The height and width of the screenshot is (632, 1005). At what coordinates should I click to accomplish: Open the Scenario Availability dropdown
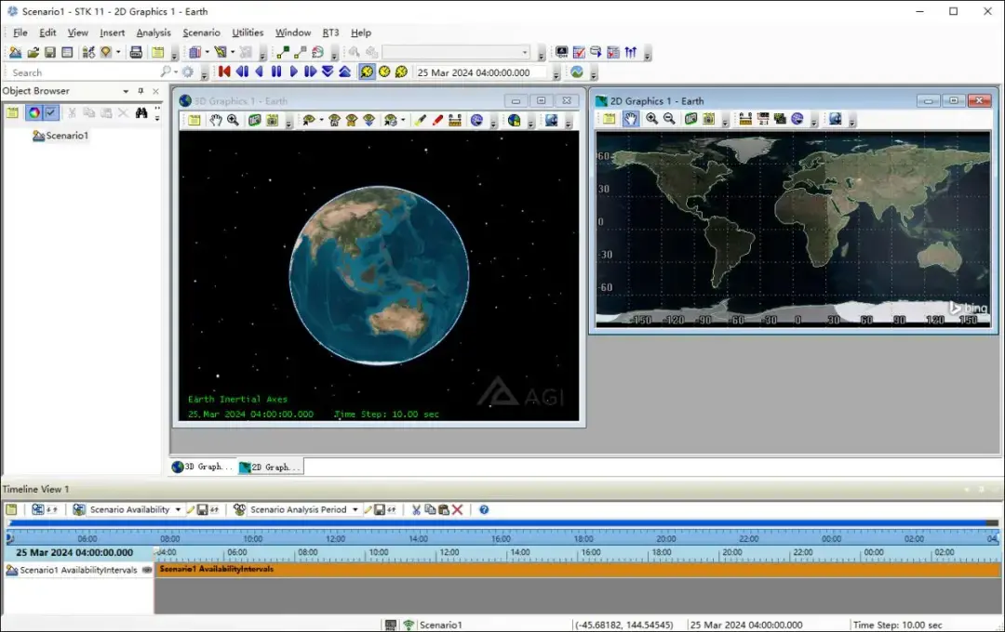pos(178,509)
